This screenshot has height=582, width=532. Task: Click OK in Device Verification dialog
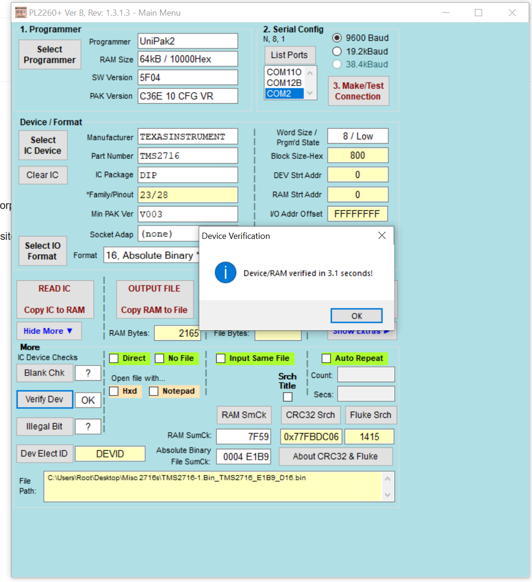(x=357, y=316)
